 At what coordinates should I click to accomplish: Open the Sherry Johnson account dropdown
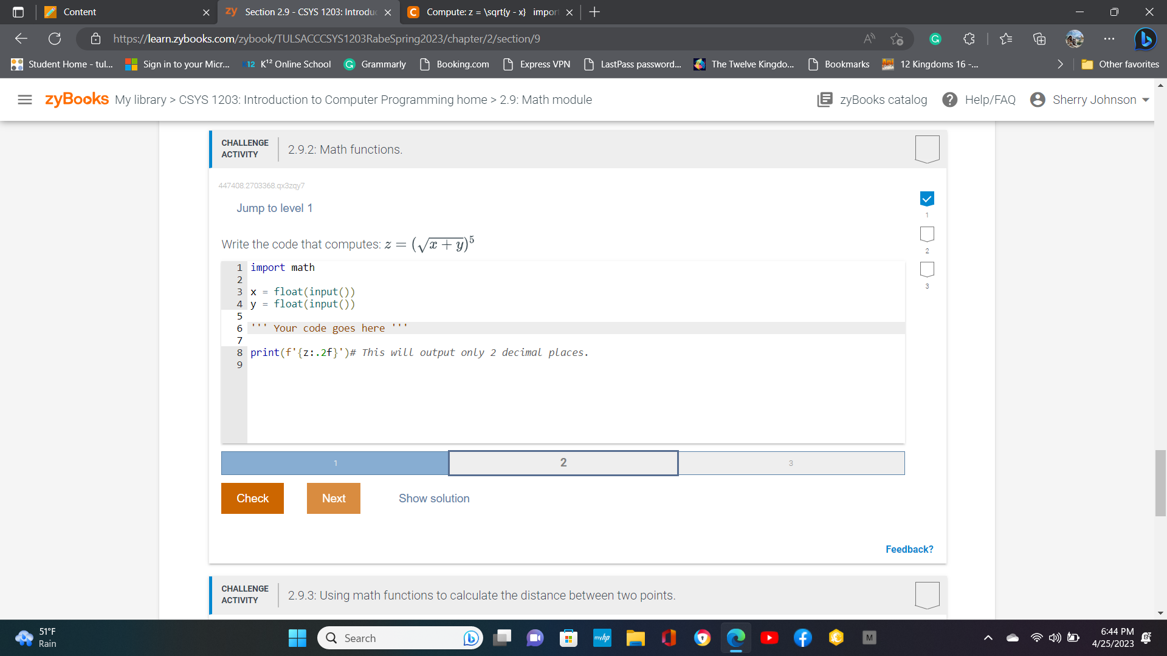click(1089, 100)
